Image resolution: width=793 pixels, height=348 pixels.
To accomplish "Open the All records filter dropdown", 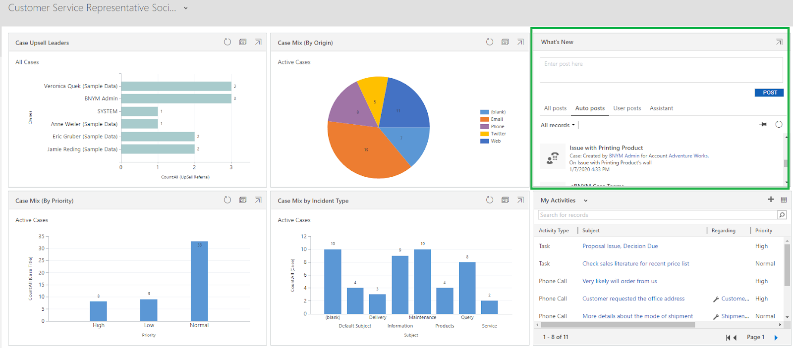I will [558, 125].
